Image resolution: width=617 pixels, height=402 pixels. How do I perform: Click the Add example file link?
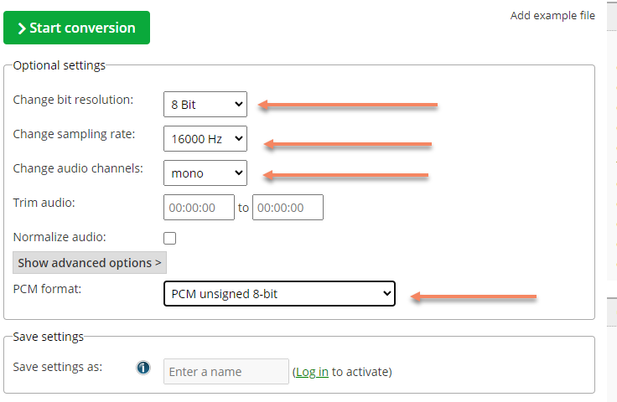pos(552,16)
